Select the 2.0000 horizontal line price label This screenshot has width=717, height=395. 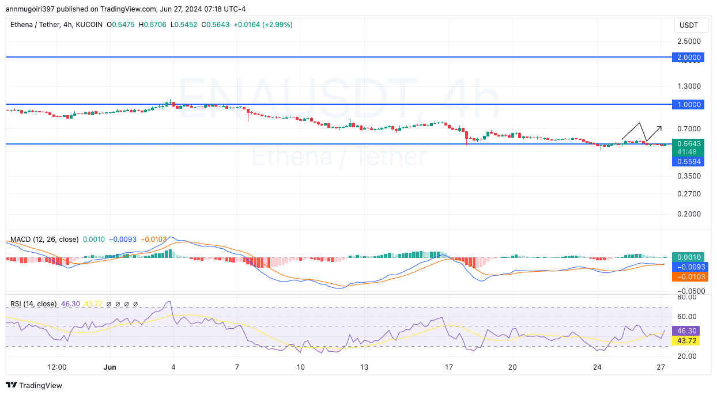[x=689, y=58]
